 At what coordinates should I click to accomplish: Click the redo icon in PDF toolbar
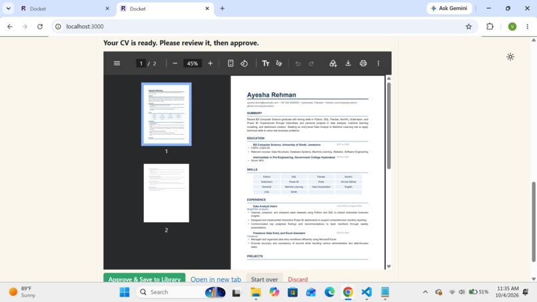coord(311,63)
